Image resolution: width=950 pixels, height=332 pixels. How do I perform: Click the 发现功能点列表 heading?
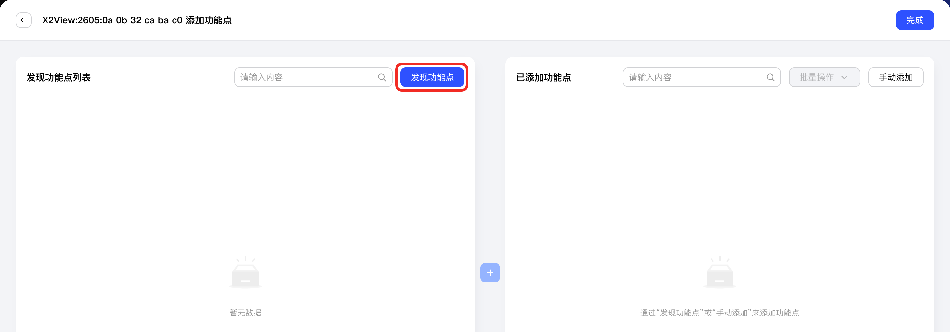pyautogui.click(x=59, y=78)
